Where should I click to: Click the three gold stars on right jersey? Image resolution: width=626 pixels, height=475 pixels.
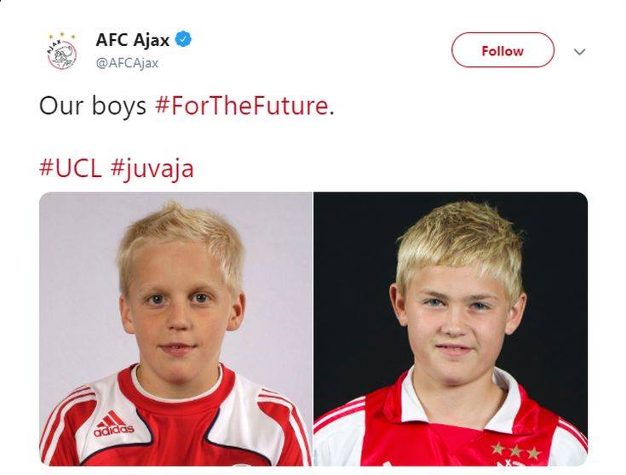click(x=516, y=451)
